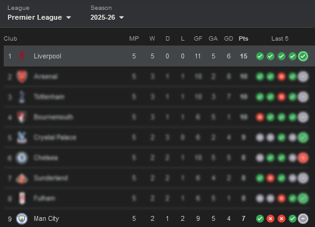The width and height of the screenshot is (315, 227).
Task: Open the Premier League league dropdown
Action: [39, 17]
